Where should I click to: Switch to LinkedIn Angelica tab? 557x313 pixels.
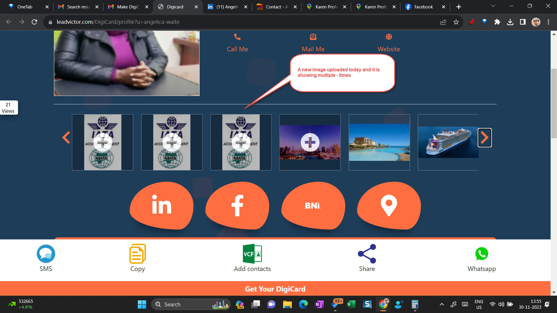[227, 7]
